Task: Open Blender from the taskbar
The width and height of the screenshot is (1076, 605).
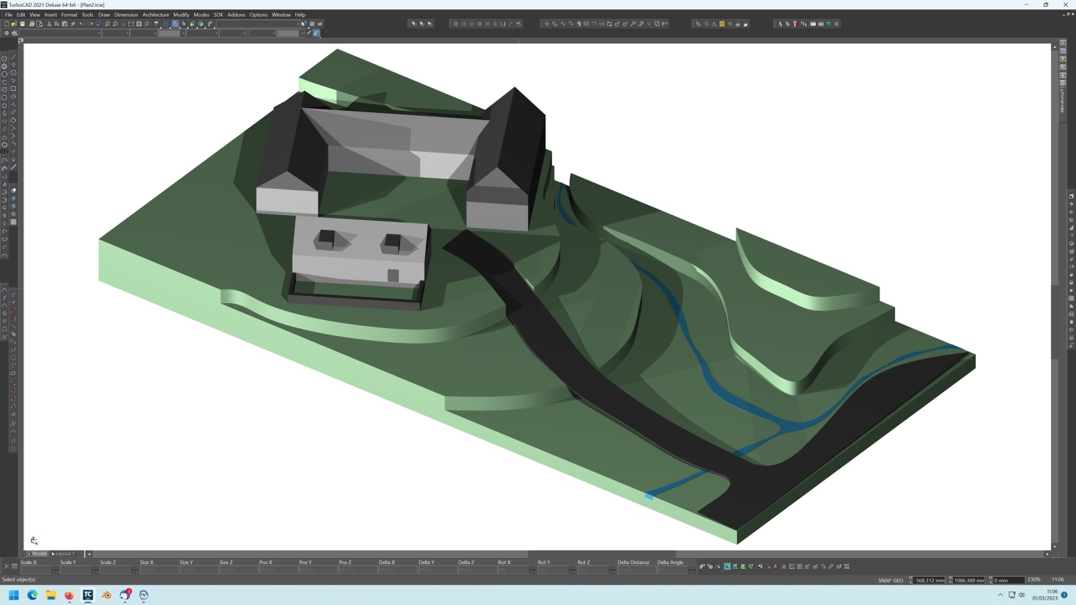Action: click(106, 595)
